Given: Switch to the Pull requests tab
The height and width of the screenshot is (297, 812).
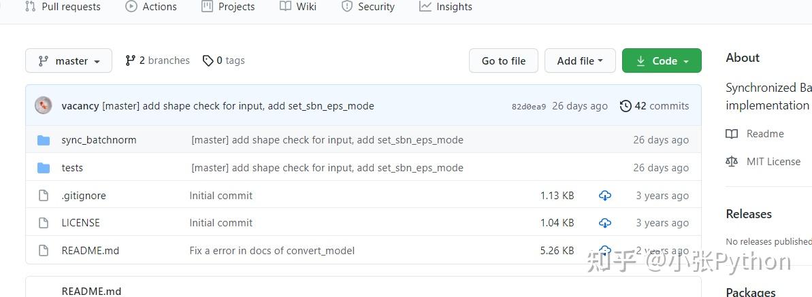Looking at the screenshot, I should pos(63,7).
